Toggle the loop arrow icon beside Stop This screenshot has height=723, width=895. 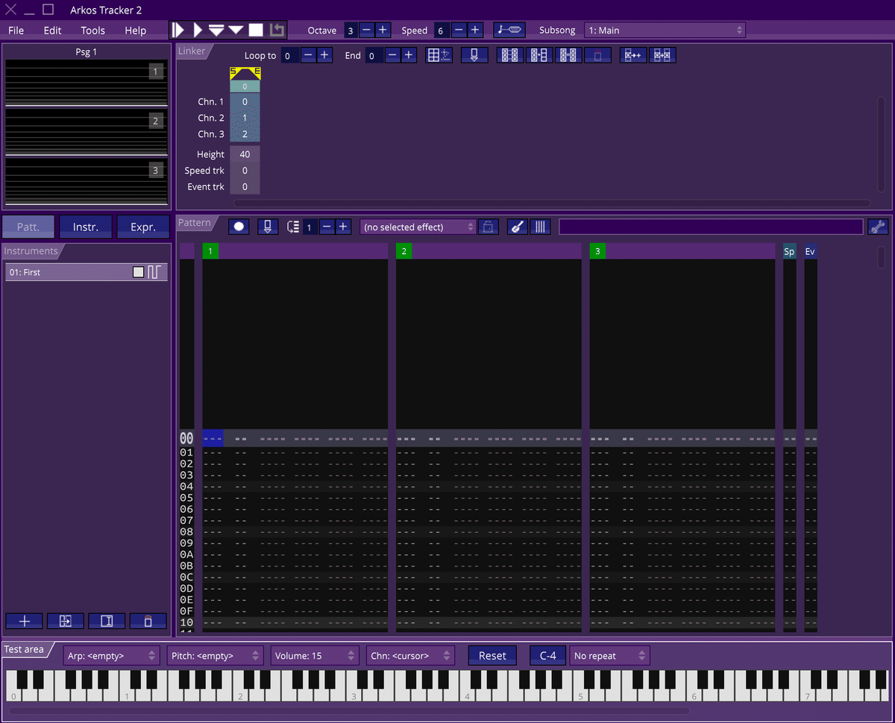[277, 30]
